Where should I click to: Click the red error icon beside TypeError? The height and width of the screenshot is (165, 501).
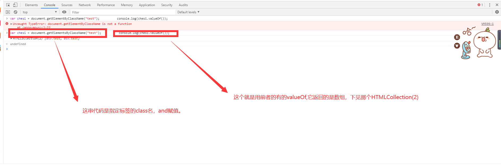coord(7,24)
